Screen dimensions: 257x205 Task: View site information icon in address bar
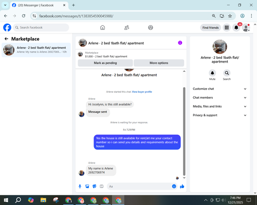click(34, 16)
